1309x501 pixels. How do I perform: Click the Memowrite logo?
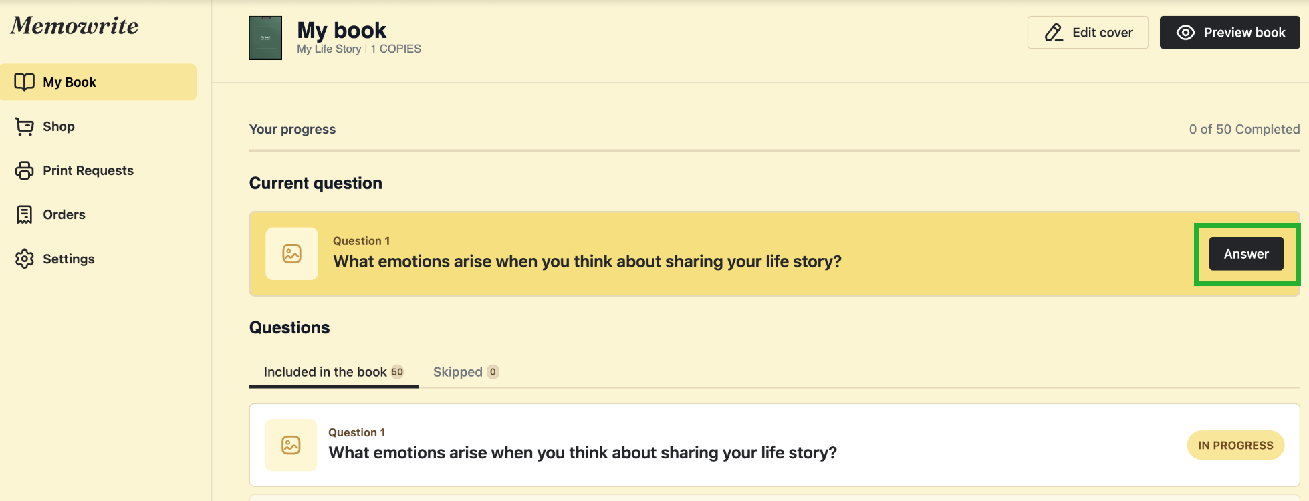pyautogui.click(x=74, y=26)
